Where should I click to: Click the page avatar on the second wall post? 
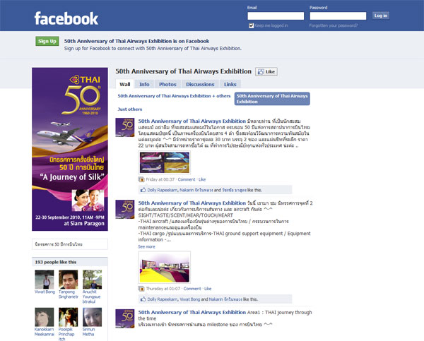(x=125, y=209)
